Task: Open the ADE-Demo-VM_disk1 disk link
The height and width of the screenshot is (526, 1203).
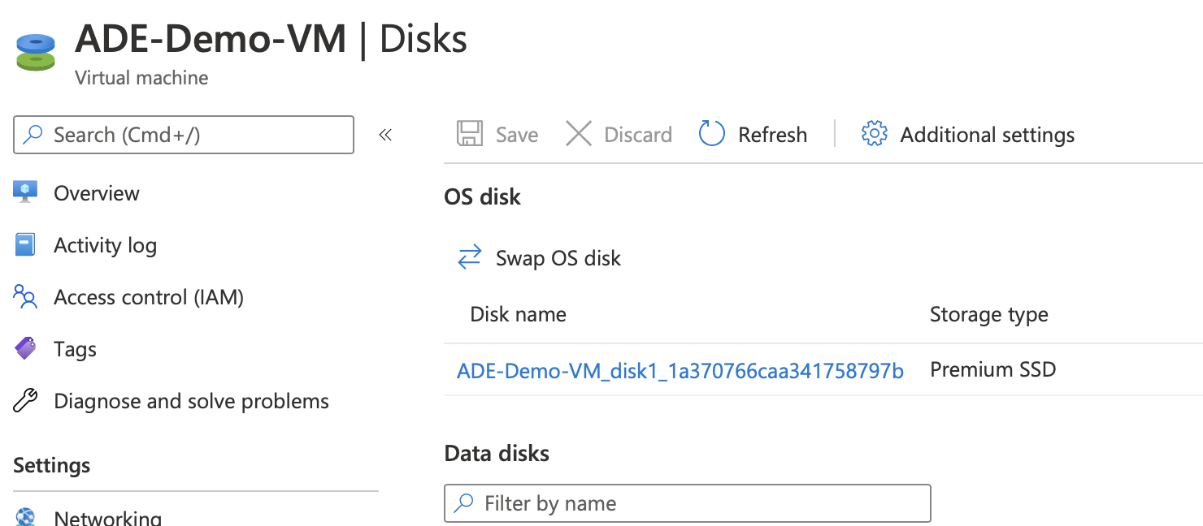Action: (x=680, y=371)
